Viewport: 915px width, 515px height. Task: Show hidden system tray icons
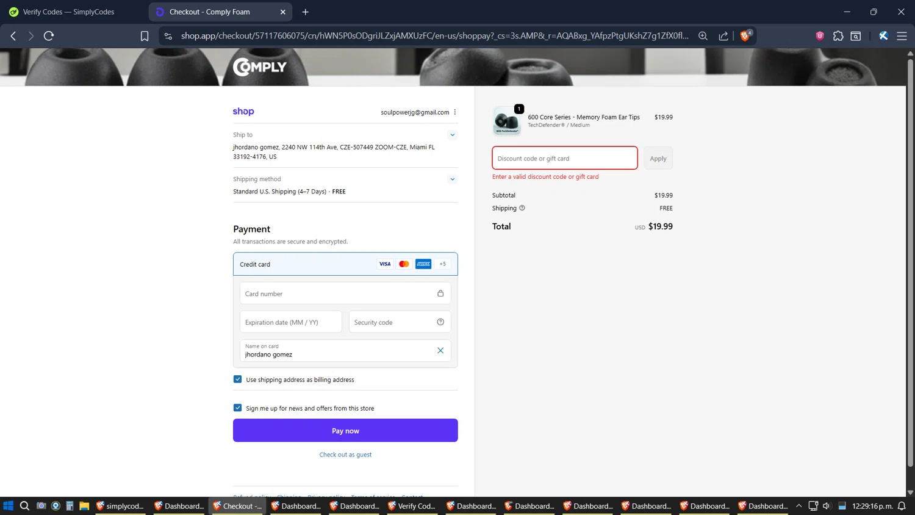click(798, 506)
